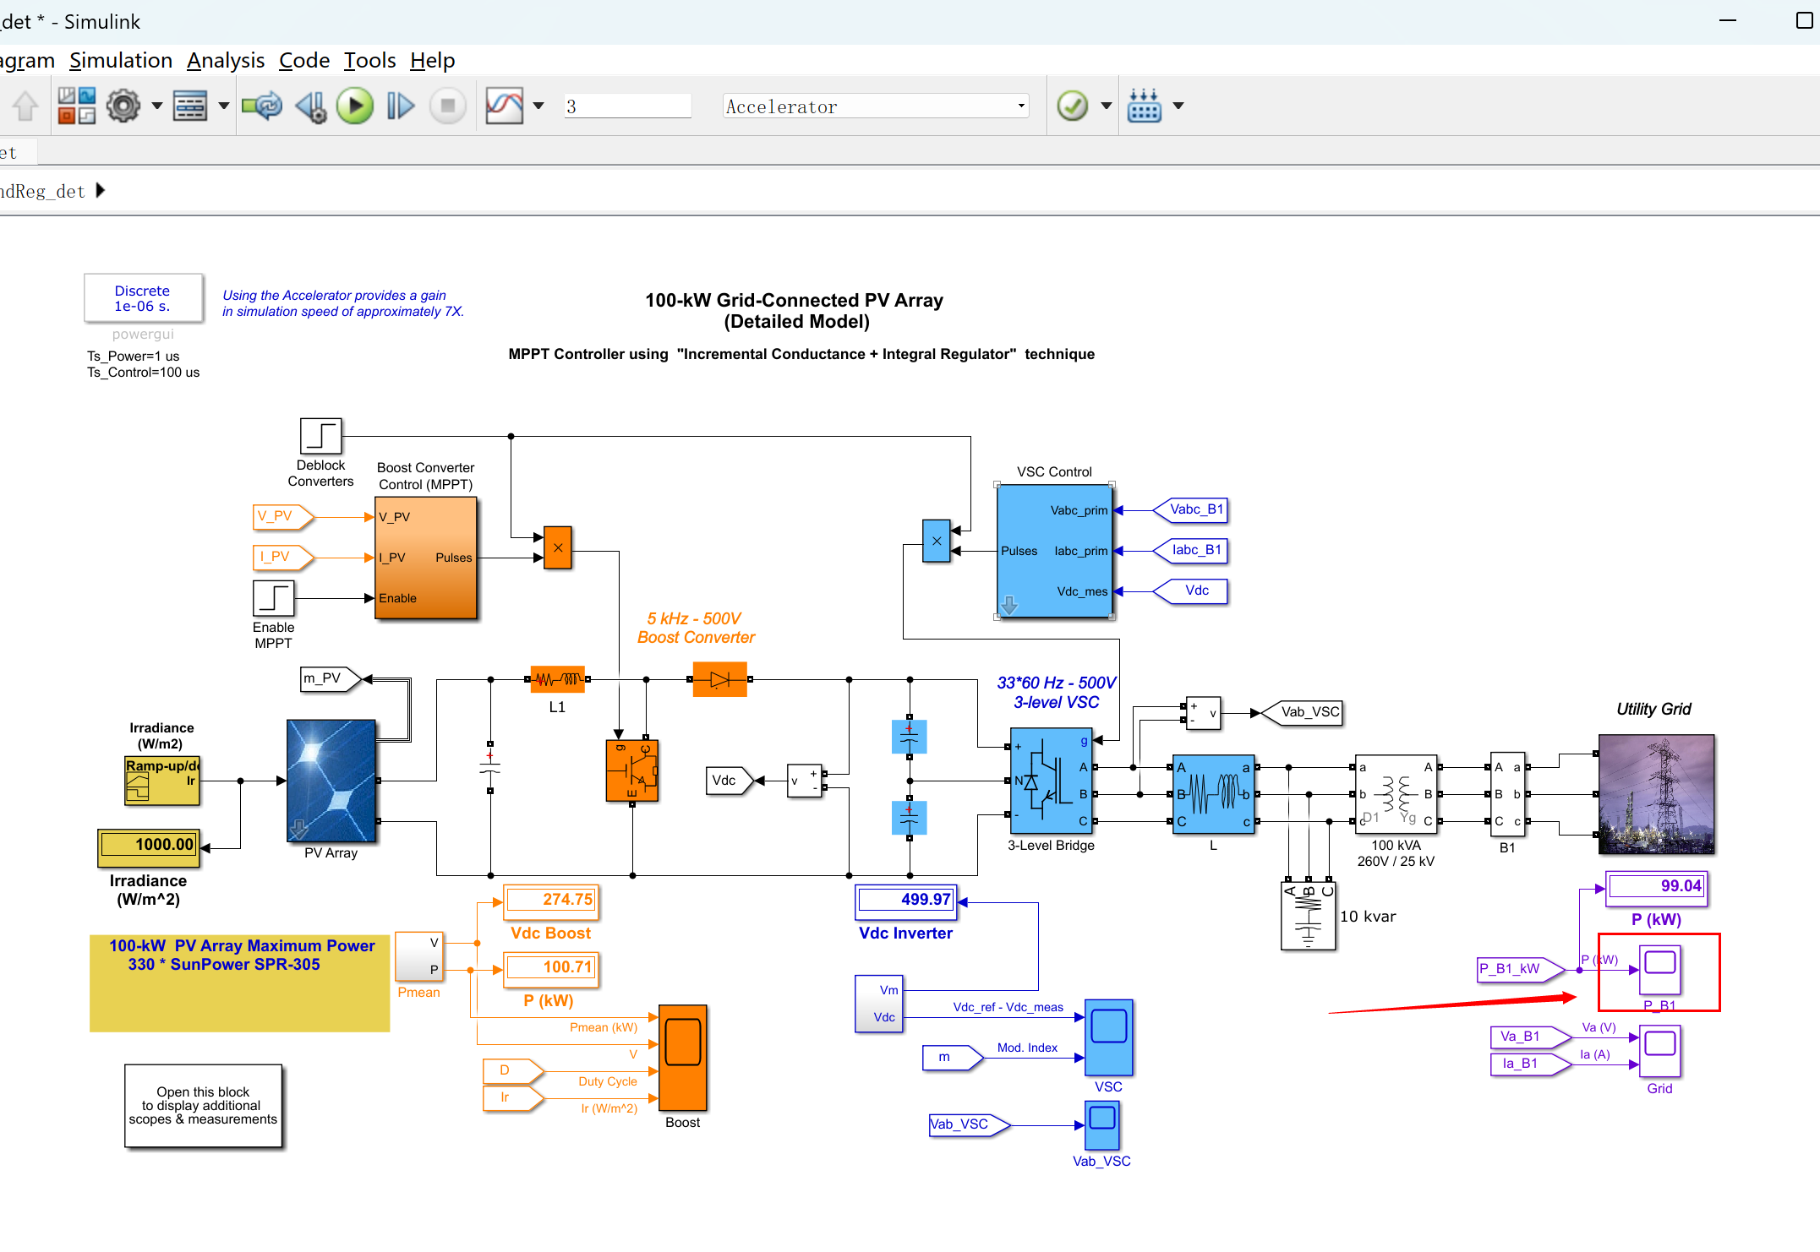Click the Run simulation play button
Screen dimensions: 1820x1252
[x=355, y=106]
